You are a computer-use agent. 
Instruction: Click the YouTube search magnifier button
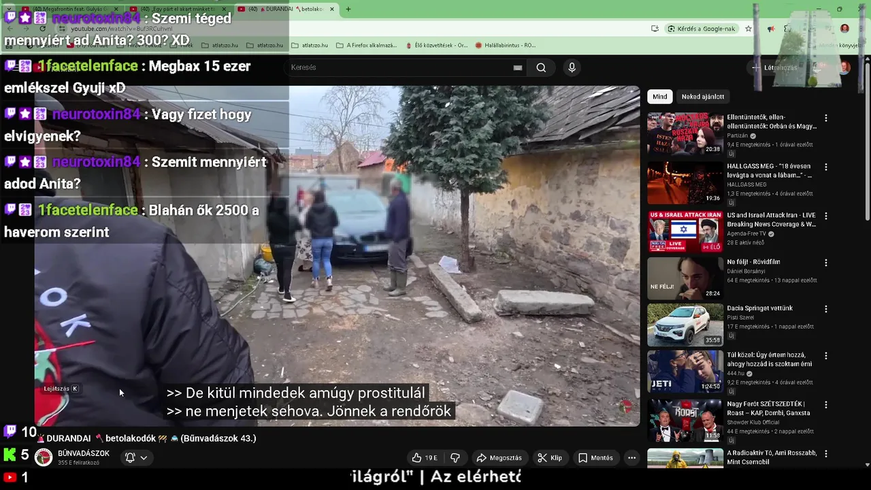tap(541, 67)
